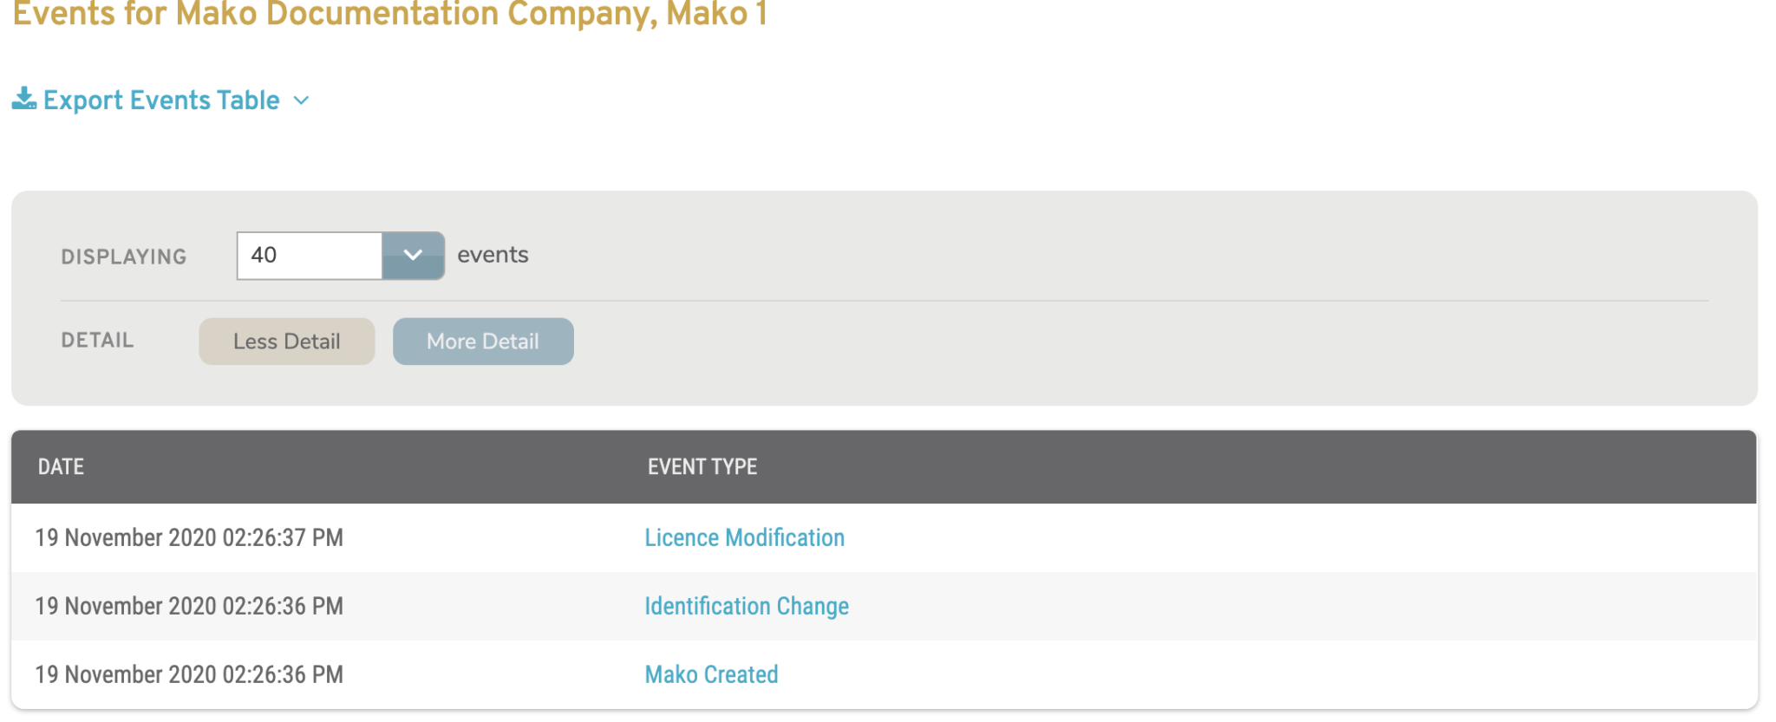Click the DISPLAYING label area
The image size is (1776, 722).
(124, 256)
